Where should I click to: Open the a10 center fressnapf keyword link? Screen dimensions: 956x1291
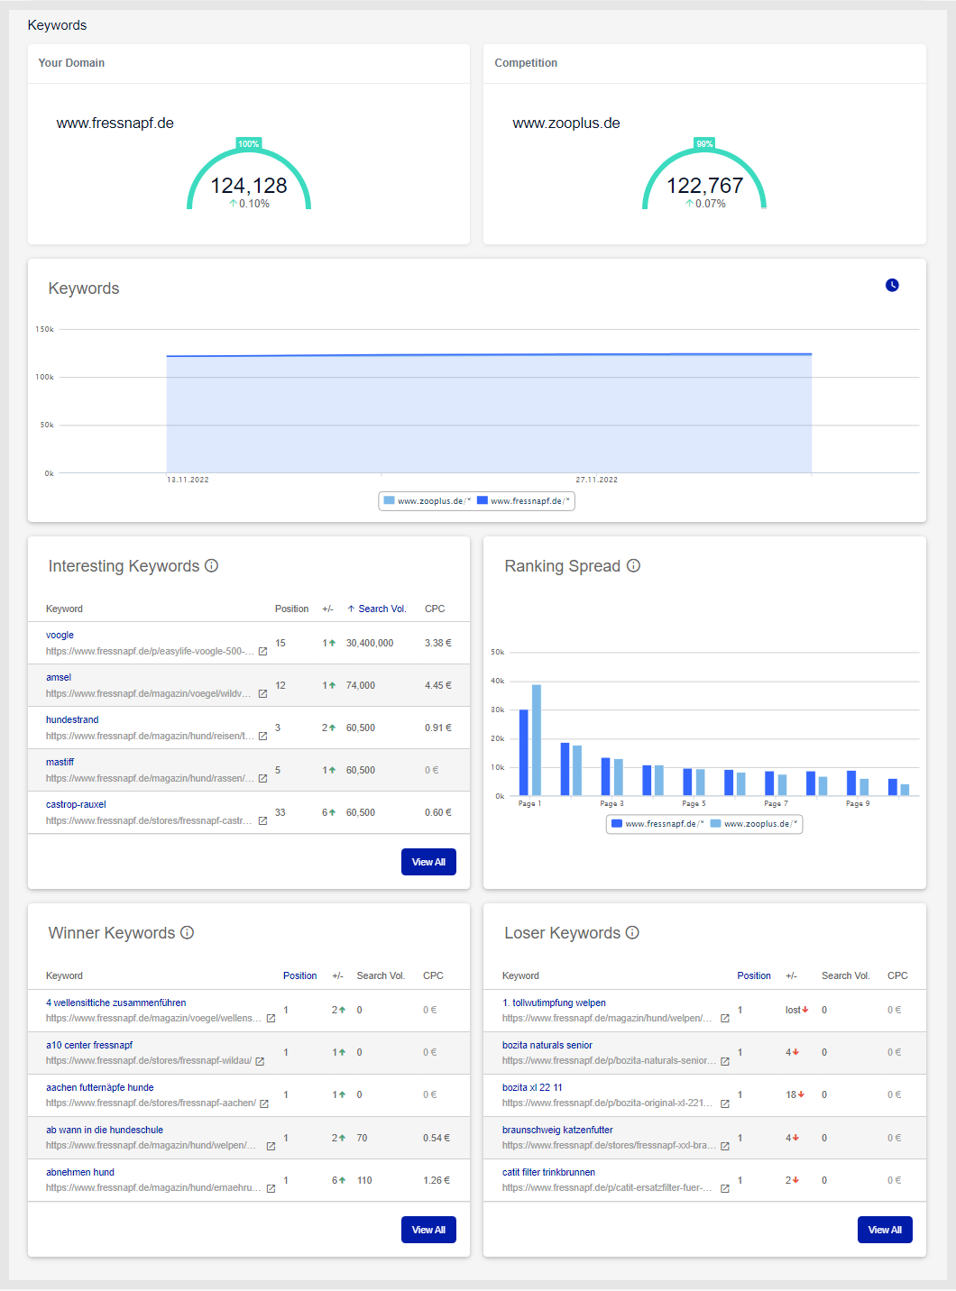pos(89,1045)
